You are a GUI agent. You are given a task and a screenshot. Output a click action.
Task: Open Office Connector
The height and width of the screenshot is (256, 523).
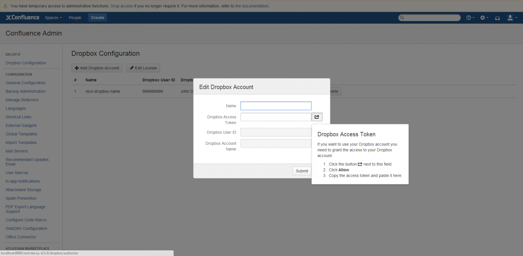click(21, 237)
